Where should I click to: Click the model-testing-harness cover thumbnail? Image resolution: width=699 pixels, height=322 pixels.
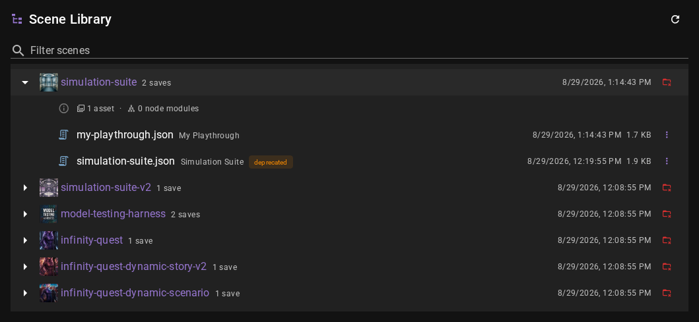[x=49, y=214]
